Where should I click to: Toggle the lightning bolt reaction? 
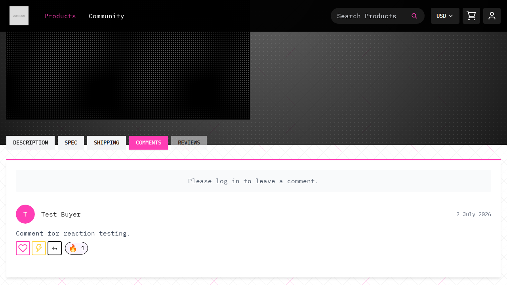(x=39, y=248)
